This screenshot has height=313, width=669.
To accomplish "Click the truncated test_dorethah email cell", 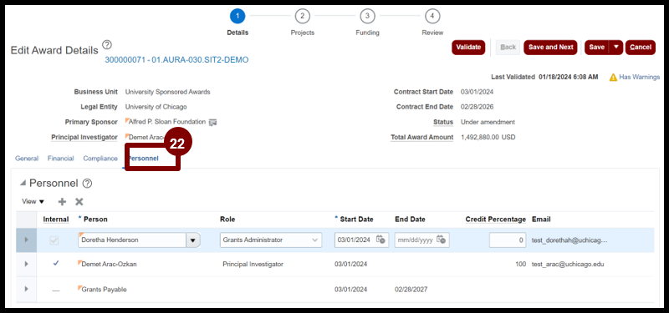I will (x=569, y=240).
